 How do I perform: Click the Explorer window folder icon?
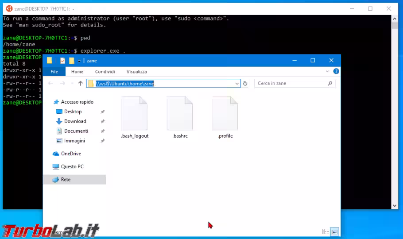(50, 61)
